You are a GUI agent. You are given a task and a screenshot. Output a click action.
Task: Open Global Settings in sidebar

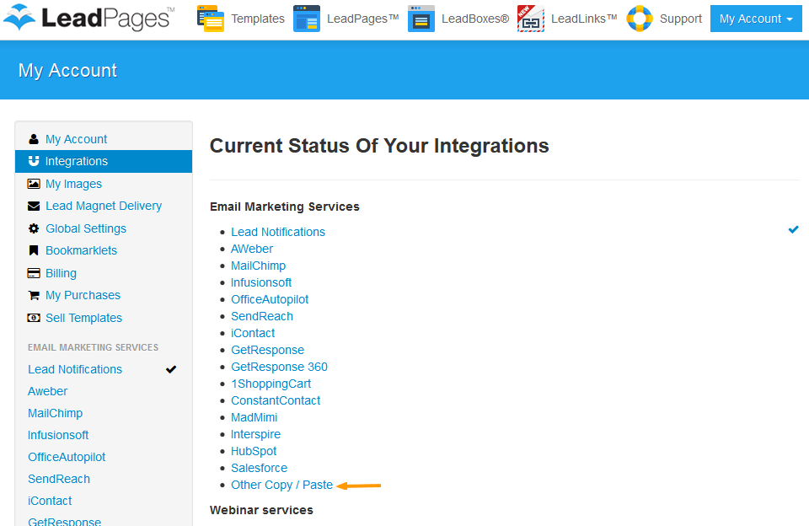86,228
